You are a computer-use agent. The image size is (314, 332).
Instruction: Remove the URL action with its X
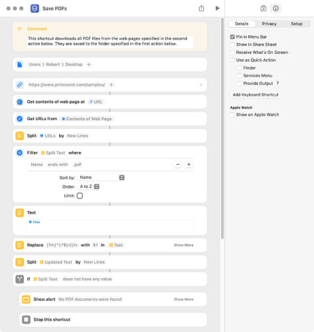201,85
